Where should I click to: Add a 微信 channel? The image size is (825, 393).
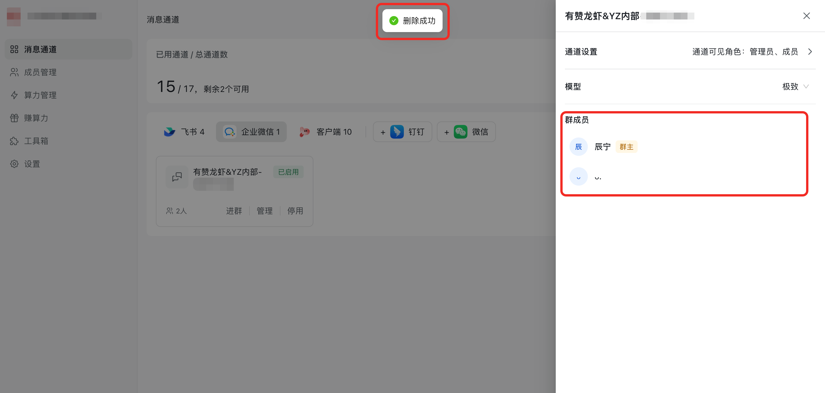coord(466,132)
